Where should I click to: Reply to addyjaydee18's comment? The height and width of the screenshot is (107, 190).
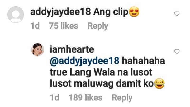98,26
